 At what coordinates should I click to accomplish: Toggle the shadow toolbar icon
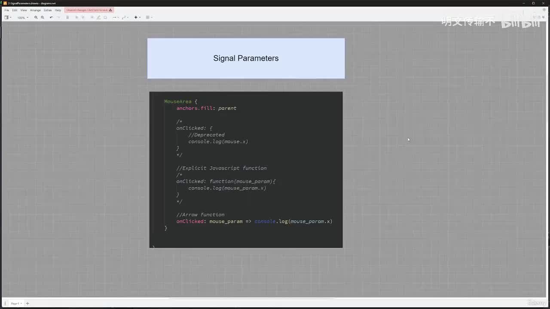[105, 18]
